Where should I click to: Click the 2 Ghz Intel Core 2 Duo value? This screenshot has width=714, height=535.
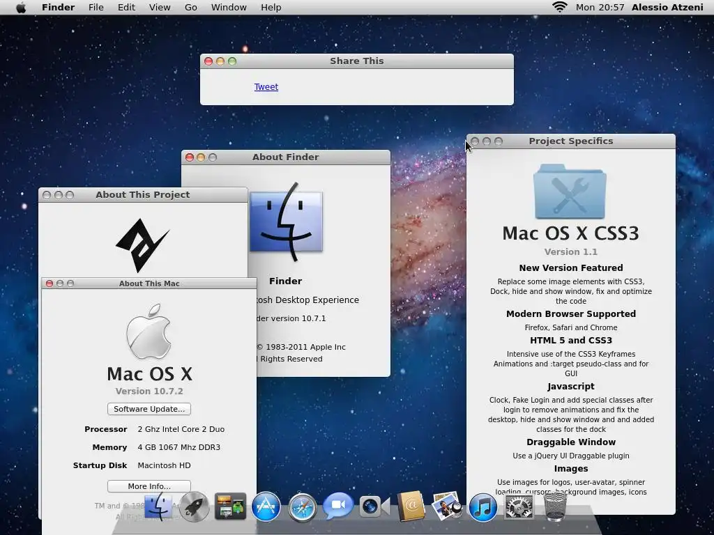click(181, 429)
